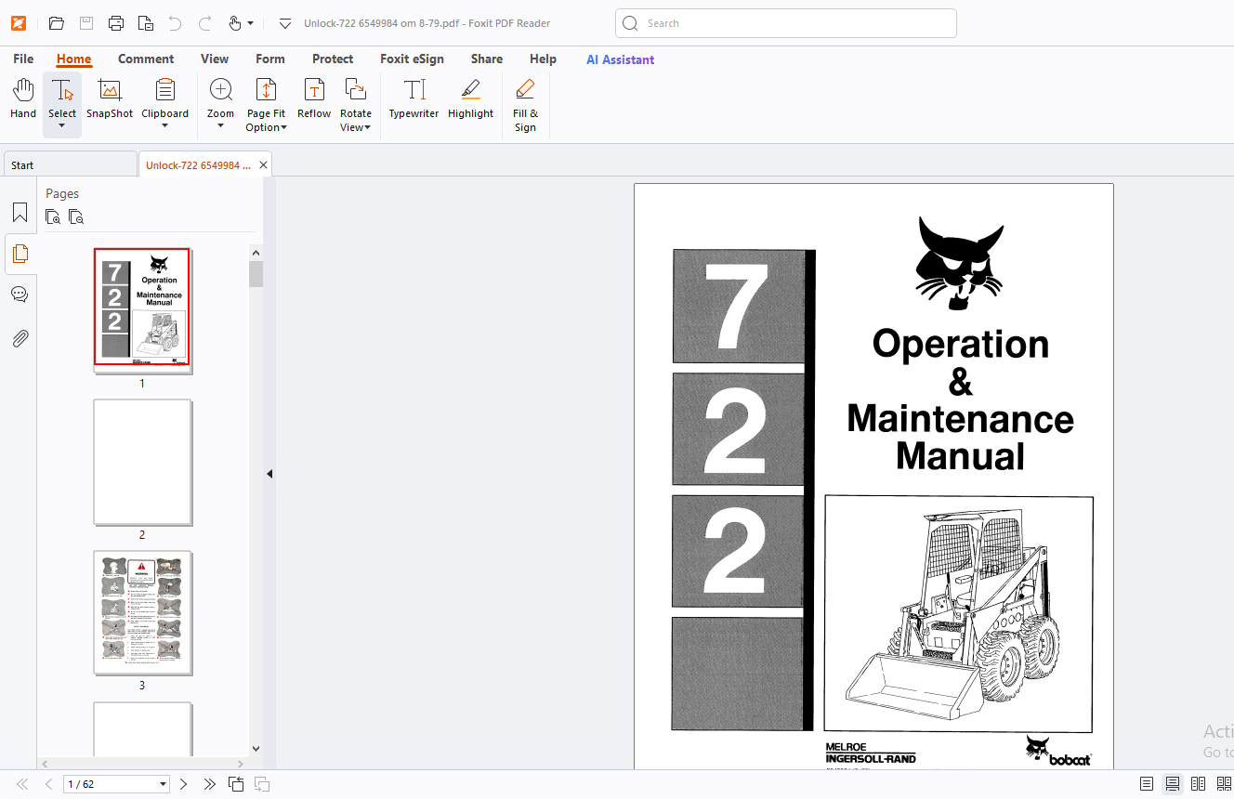This screenshot has width=1234, height=799.
Task: Click the Foxit logo icon
Action: pos(19,23)
